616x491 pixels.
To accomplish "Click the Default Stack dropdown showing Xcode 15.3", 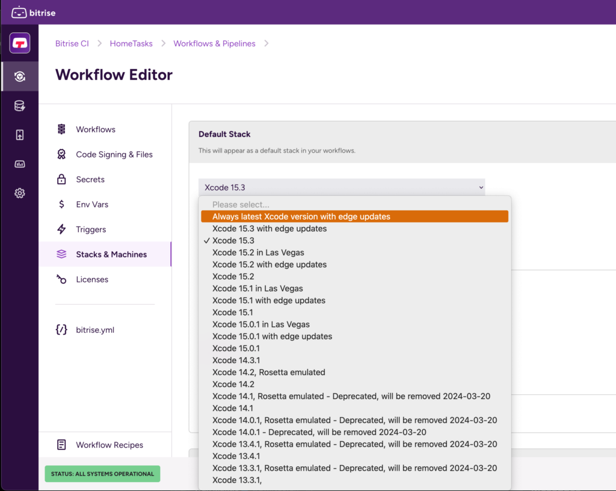I will 342,188.
